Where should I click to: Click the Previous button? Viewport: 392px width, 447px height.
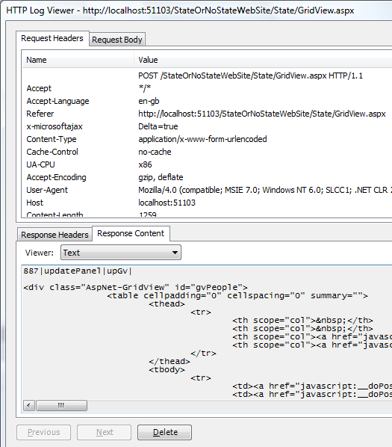click(x=43, y=432)
